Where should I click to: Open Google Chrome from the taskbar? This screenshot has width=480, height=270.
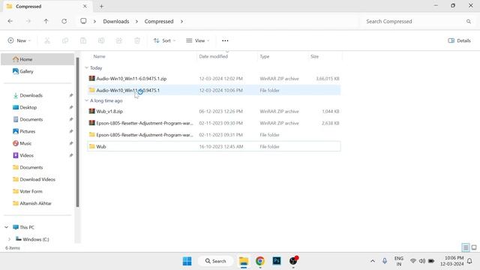[260, 261]
